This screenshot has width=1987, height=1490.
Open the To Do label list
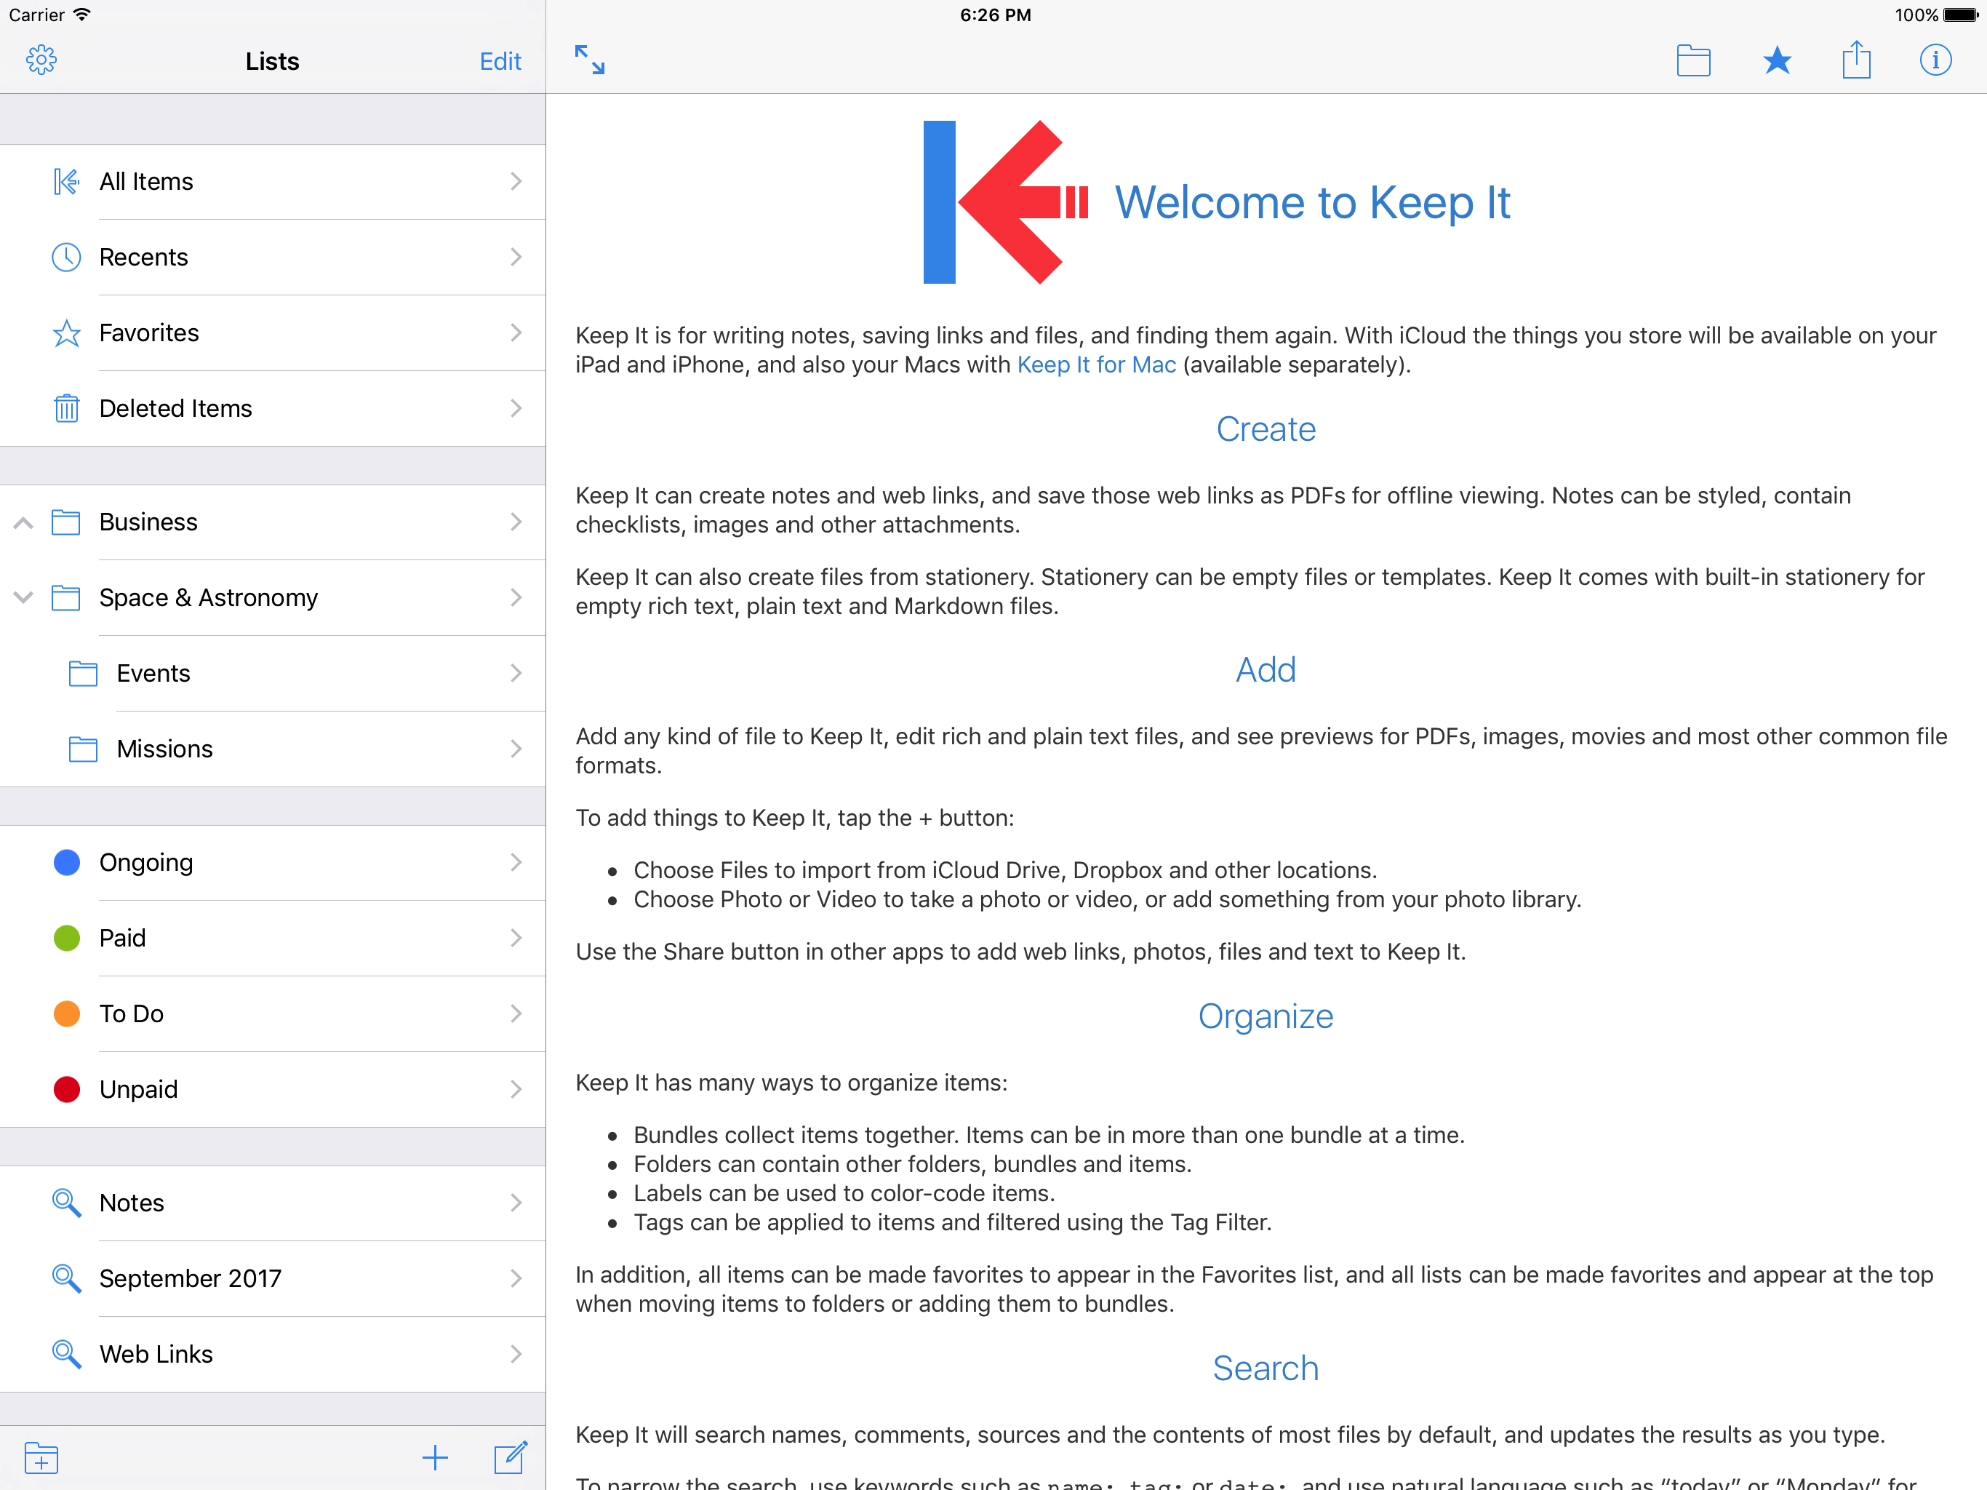(272, 1013)
